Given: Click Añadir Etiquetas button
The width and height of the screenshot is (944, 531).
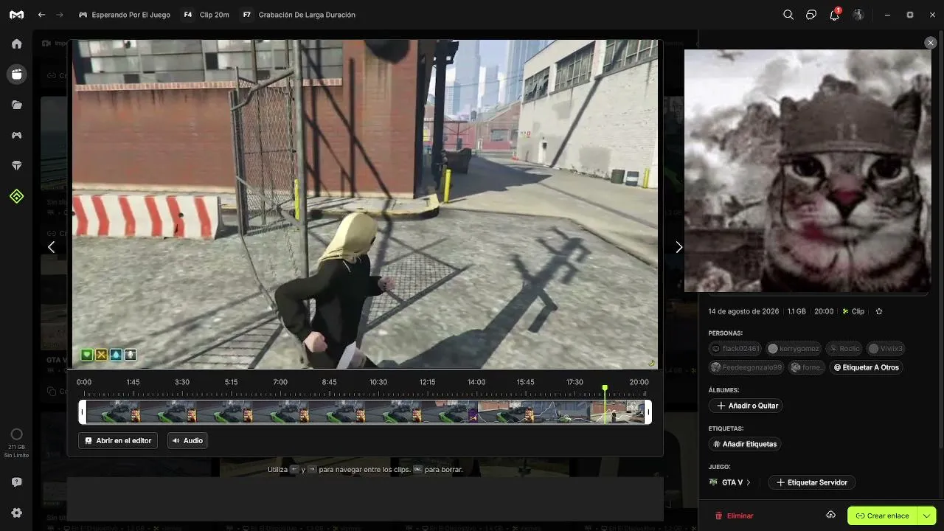Looking at the screenshot, I should (x=745, y=444).
